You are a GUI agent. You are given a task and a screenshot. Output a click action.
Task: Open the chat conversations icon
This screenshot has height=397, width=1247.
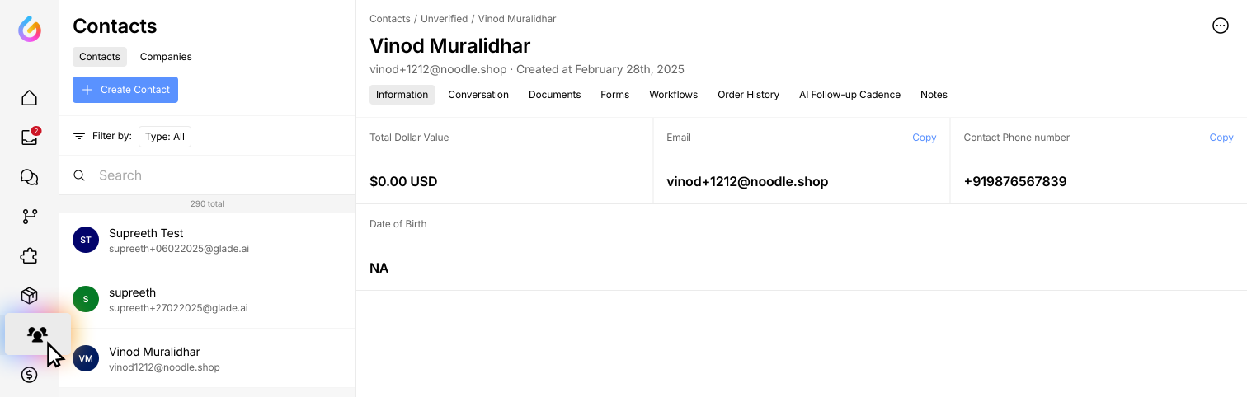(x=30, y=177)
